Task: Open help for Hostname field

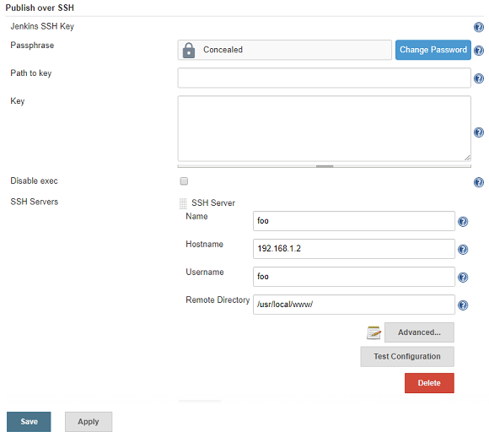Action: (x=463, y=250)
